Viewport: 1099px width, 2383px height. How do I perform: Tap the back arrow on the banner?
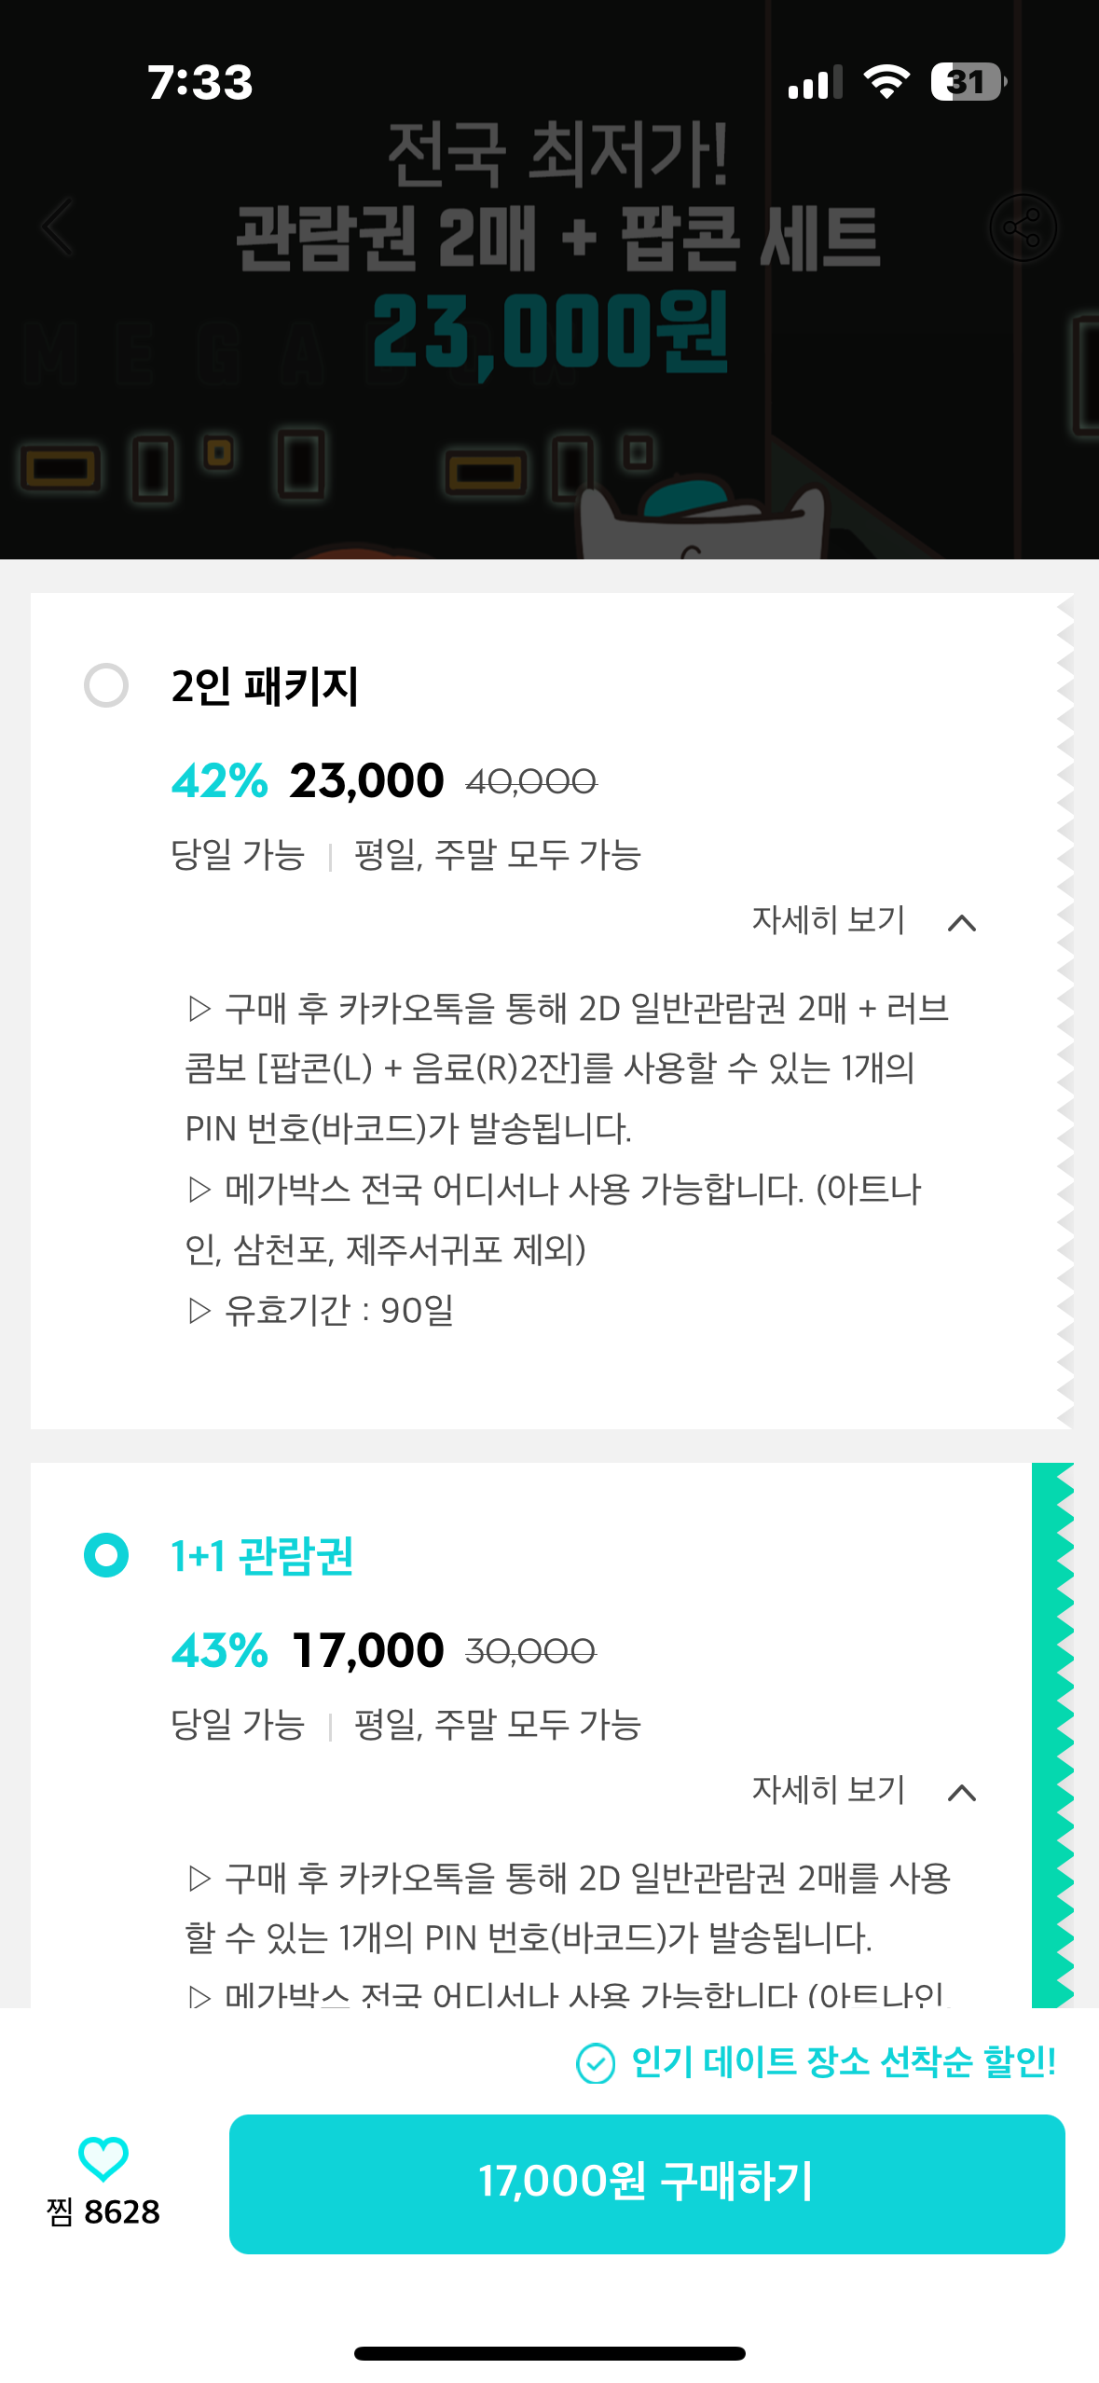tap(58, 227)
